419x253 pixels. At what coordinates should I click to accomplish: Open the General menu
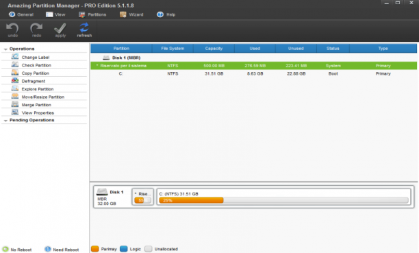pyautogui.click(x=21, y=14)
